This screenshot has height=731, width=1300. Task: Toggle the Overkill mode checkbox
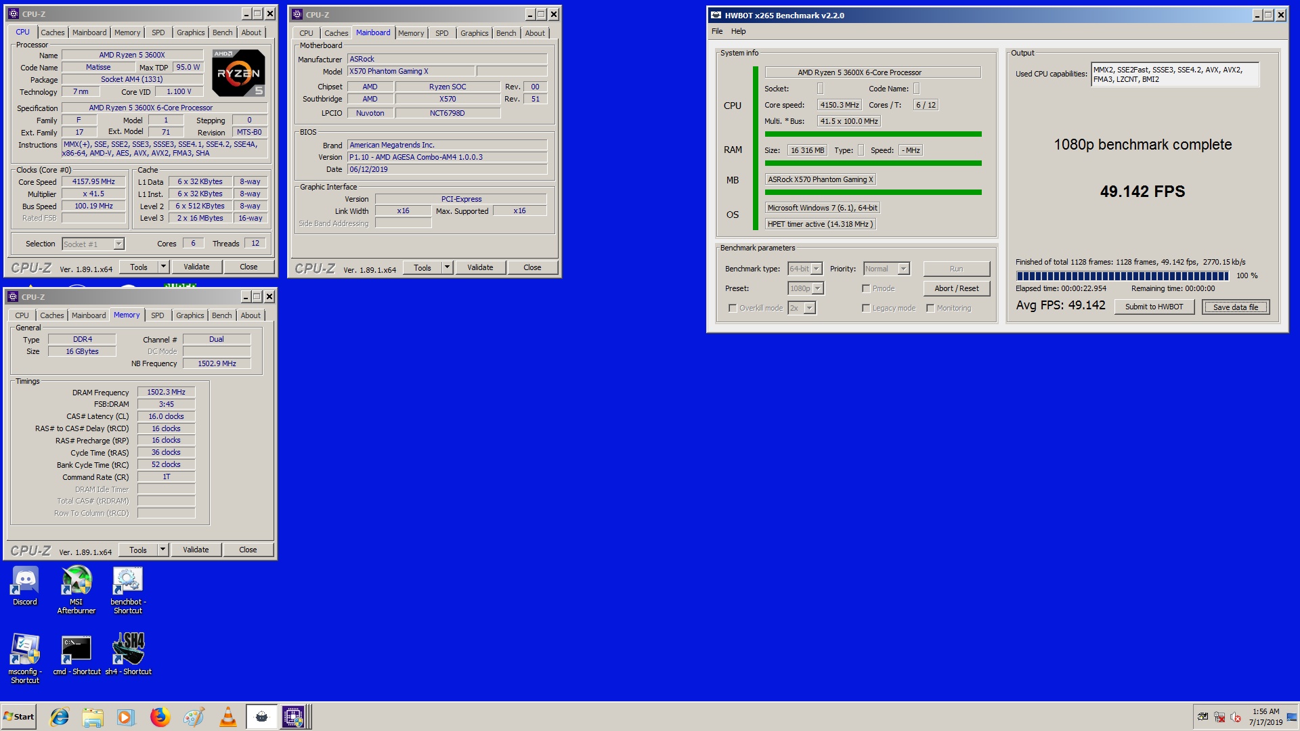click(x=733, y=308)
